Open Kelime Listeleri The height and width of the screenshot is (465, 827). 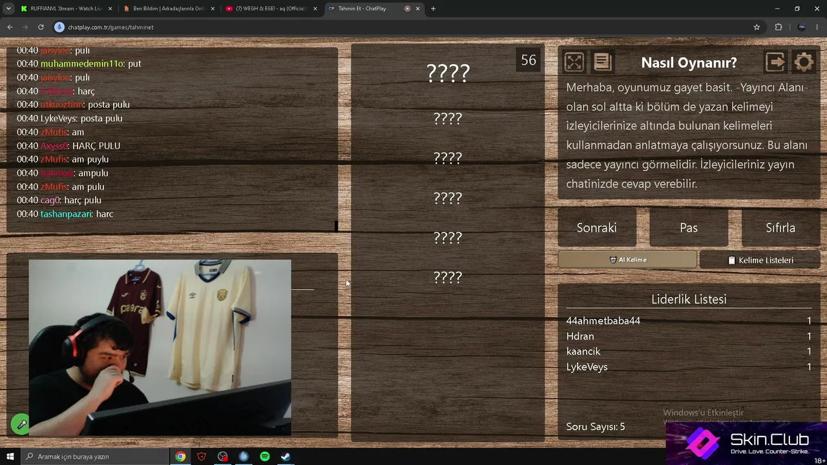(x=760, y=260)
